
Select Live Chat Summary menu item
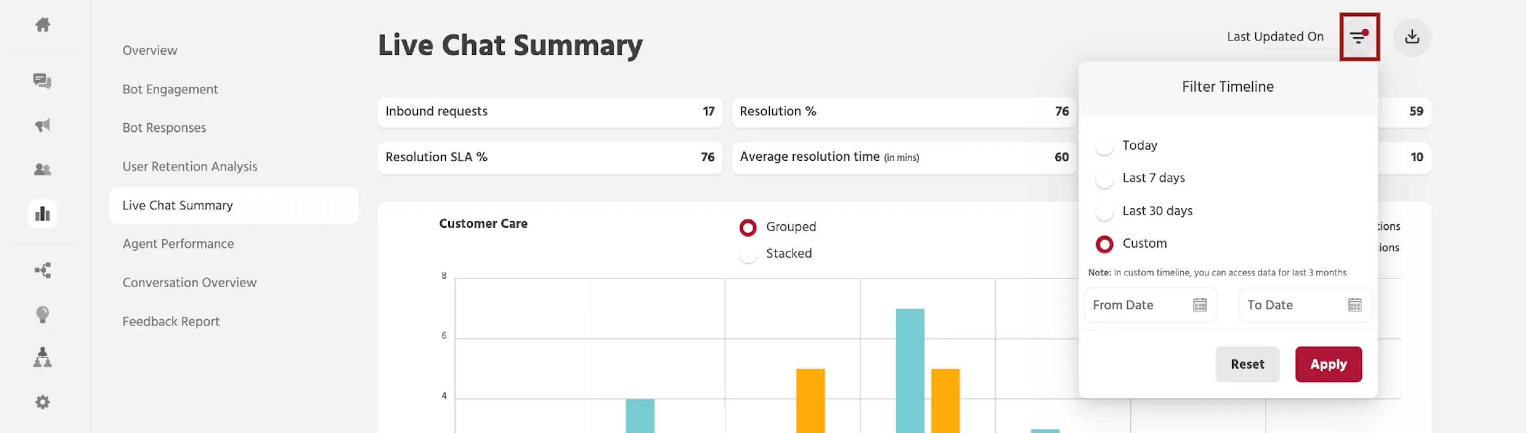[234, 205]
